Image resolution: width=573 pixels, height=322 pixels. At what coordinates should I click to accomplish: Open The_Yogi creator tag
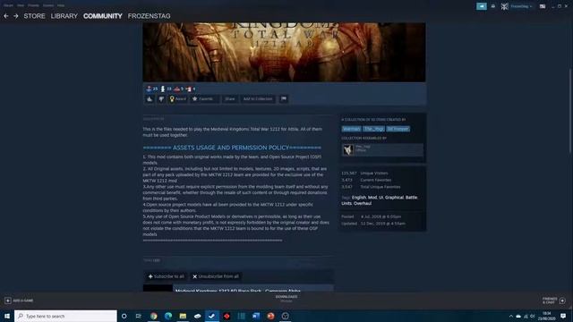pyautogui.click(x=374, y=129)
